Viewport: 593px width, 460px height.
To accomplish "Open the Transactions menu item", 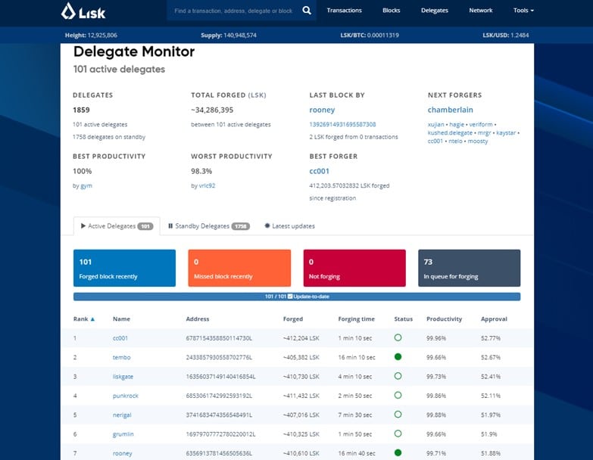I will click(344, 10).
